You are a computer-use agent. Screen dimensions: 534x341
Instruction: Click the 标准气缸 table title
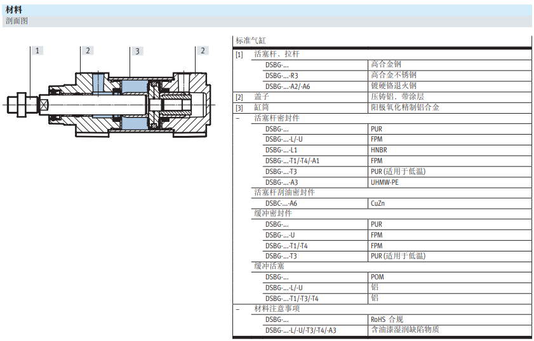point(251,40)
